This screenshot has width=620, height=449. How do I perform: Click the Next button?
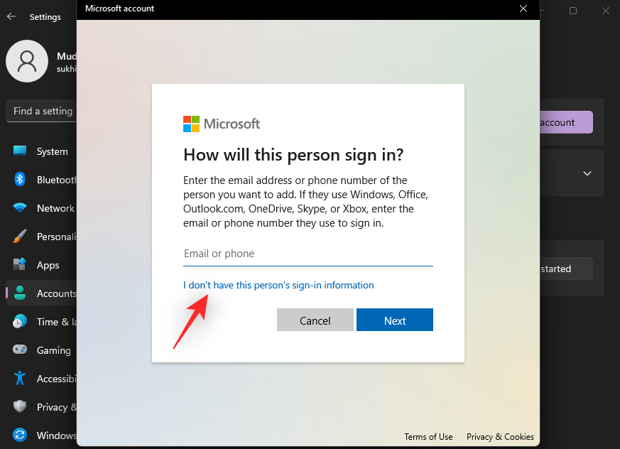pyautogui.click(x=395, y=320)
